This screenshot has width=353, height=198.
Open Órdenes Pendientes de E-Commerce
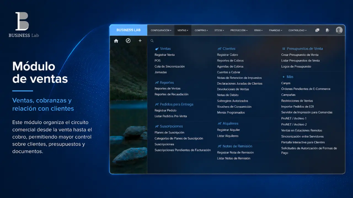[x=306, y=89]
